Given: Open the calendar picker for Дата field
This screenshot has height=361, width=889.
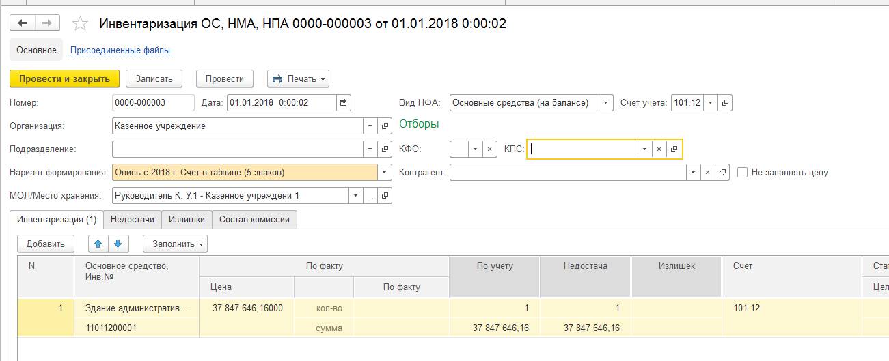Looking at the screenshot, I should [x=344, y=103].
